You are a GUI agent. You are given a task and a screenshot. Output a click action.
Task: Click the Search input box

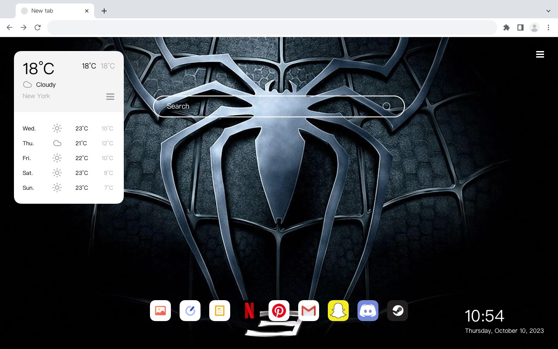[279, 106]
